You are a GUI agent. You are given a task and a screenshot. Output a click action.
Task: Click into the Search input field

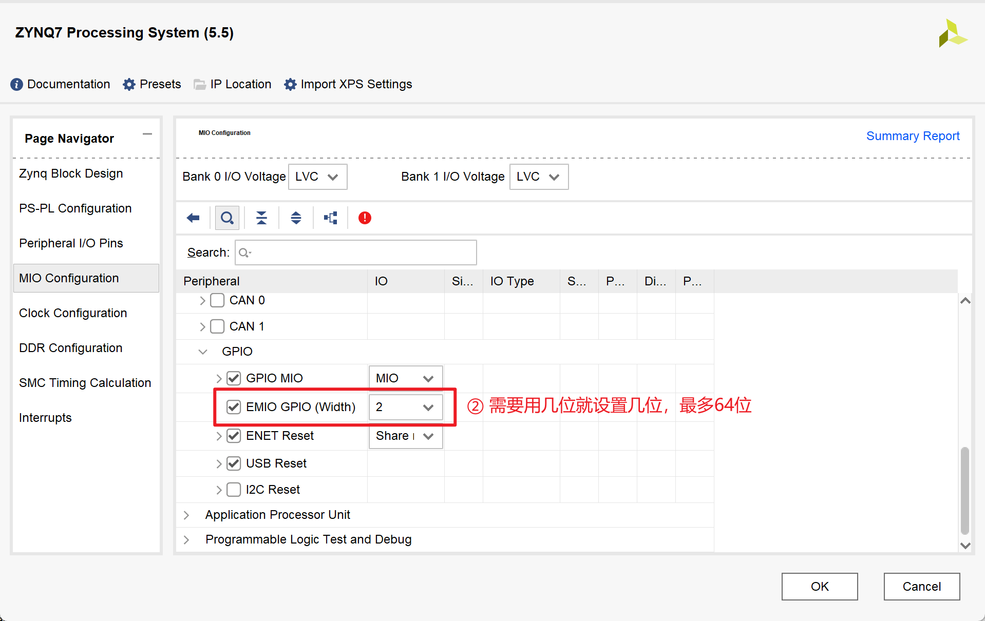356,253
